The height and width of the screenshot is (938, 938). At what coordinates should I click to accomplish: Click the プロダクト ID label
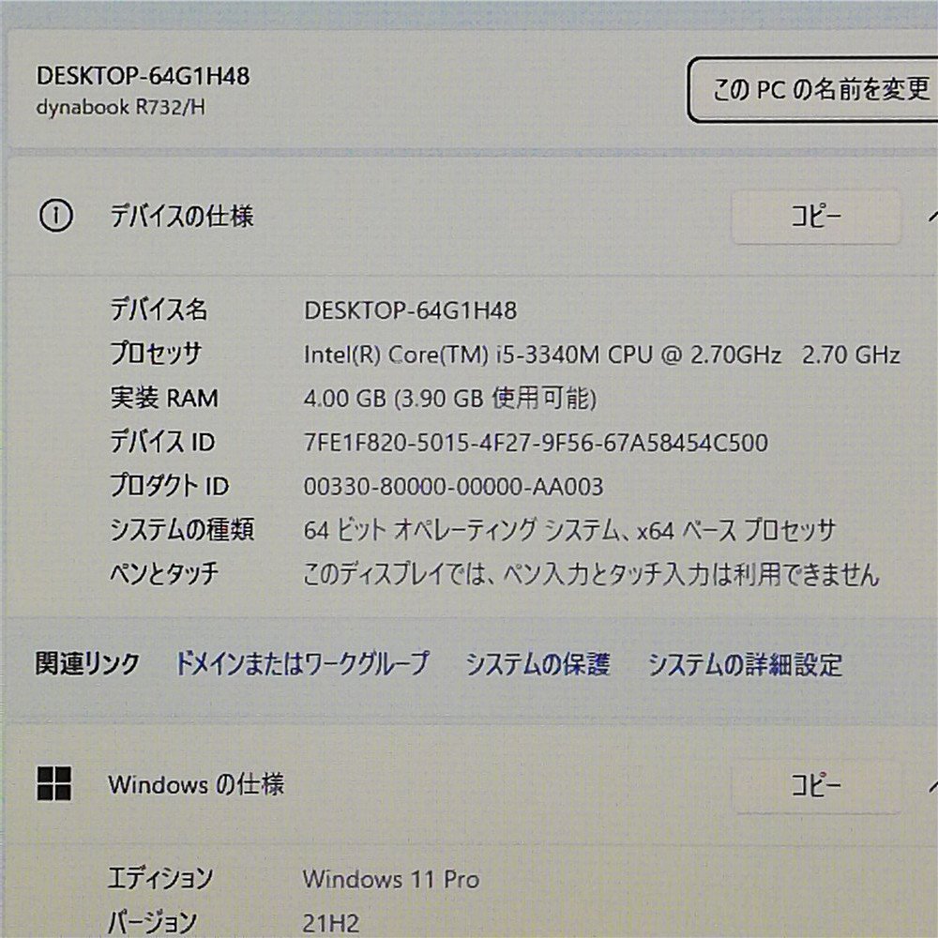tap(169, 486)
